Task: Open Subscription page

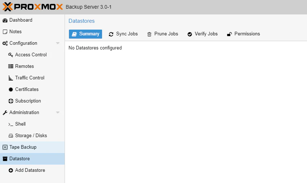Action: (x=32, y=101)
